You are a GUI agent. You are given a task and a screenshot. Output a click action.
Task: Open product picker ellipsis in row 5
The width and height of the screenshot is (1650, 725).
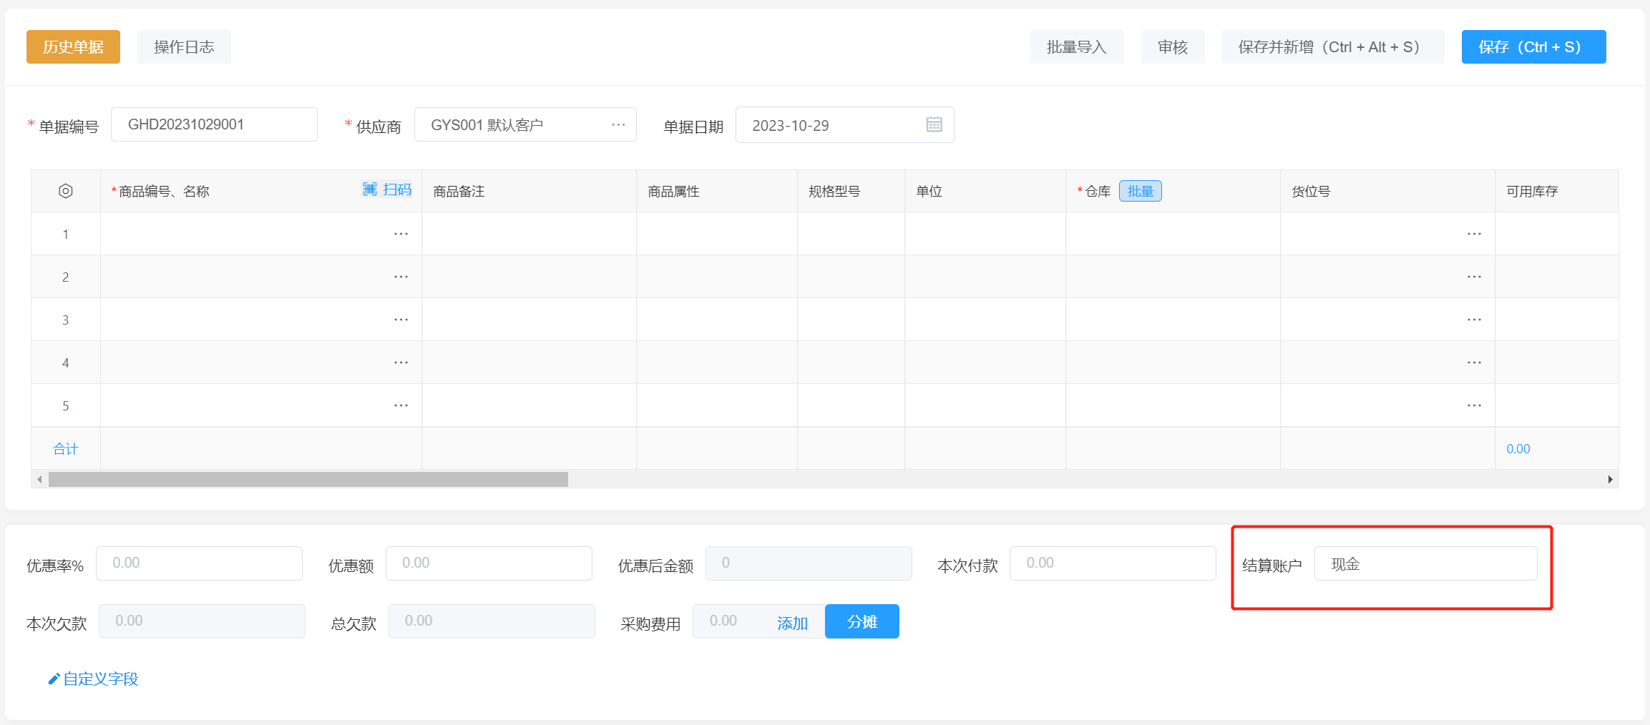click(x=401, y=405)
